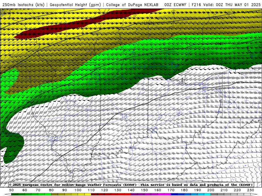This screenshot has height=196, width=262.
Task: Click the cyan colorbar swatch below 200
Action: coord(207,194)
